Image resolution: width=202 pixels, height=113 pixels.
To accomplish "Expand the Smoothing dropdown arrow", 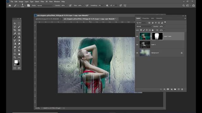I will pyautogui.click(x=104, y=6).
